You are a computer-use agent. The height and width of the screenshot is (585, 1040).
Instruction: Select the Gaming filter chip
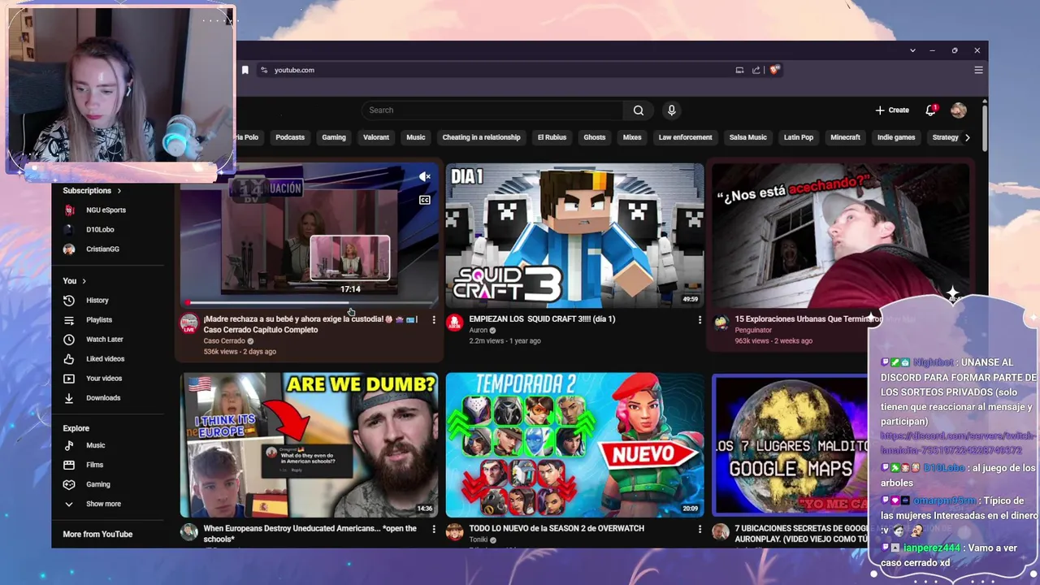(x=334, y=137)
